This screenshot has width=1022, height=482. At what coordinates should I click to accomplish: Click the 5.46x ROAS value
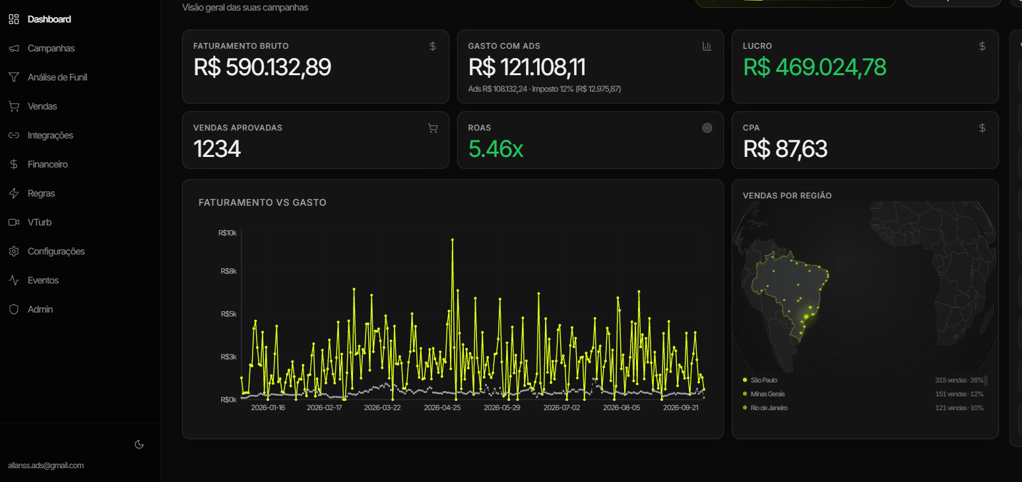coord(495,149)
